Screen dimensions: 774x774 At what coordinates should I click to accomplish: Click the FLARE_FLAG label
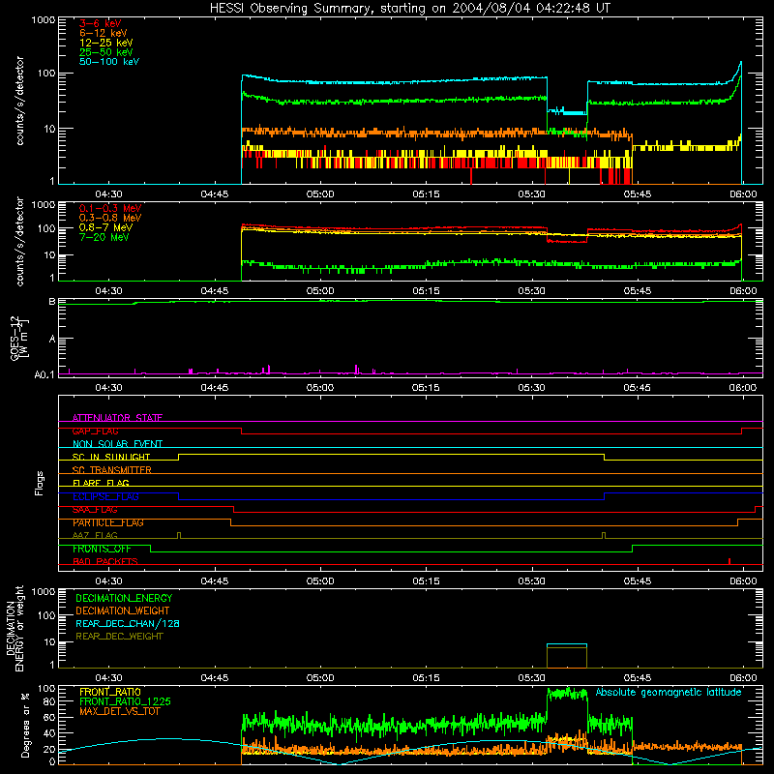[101, 483]
